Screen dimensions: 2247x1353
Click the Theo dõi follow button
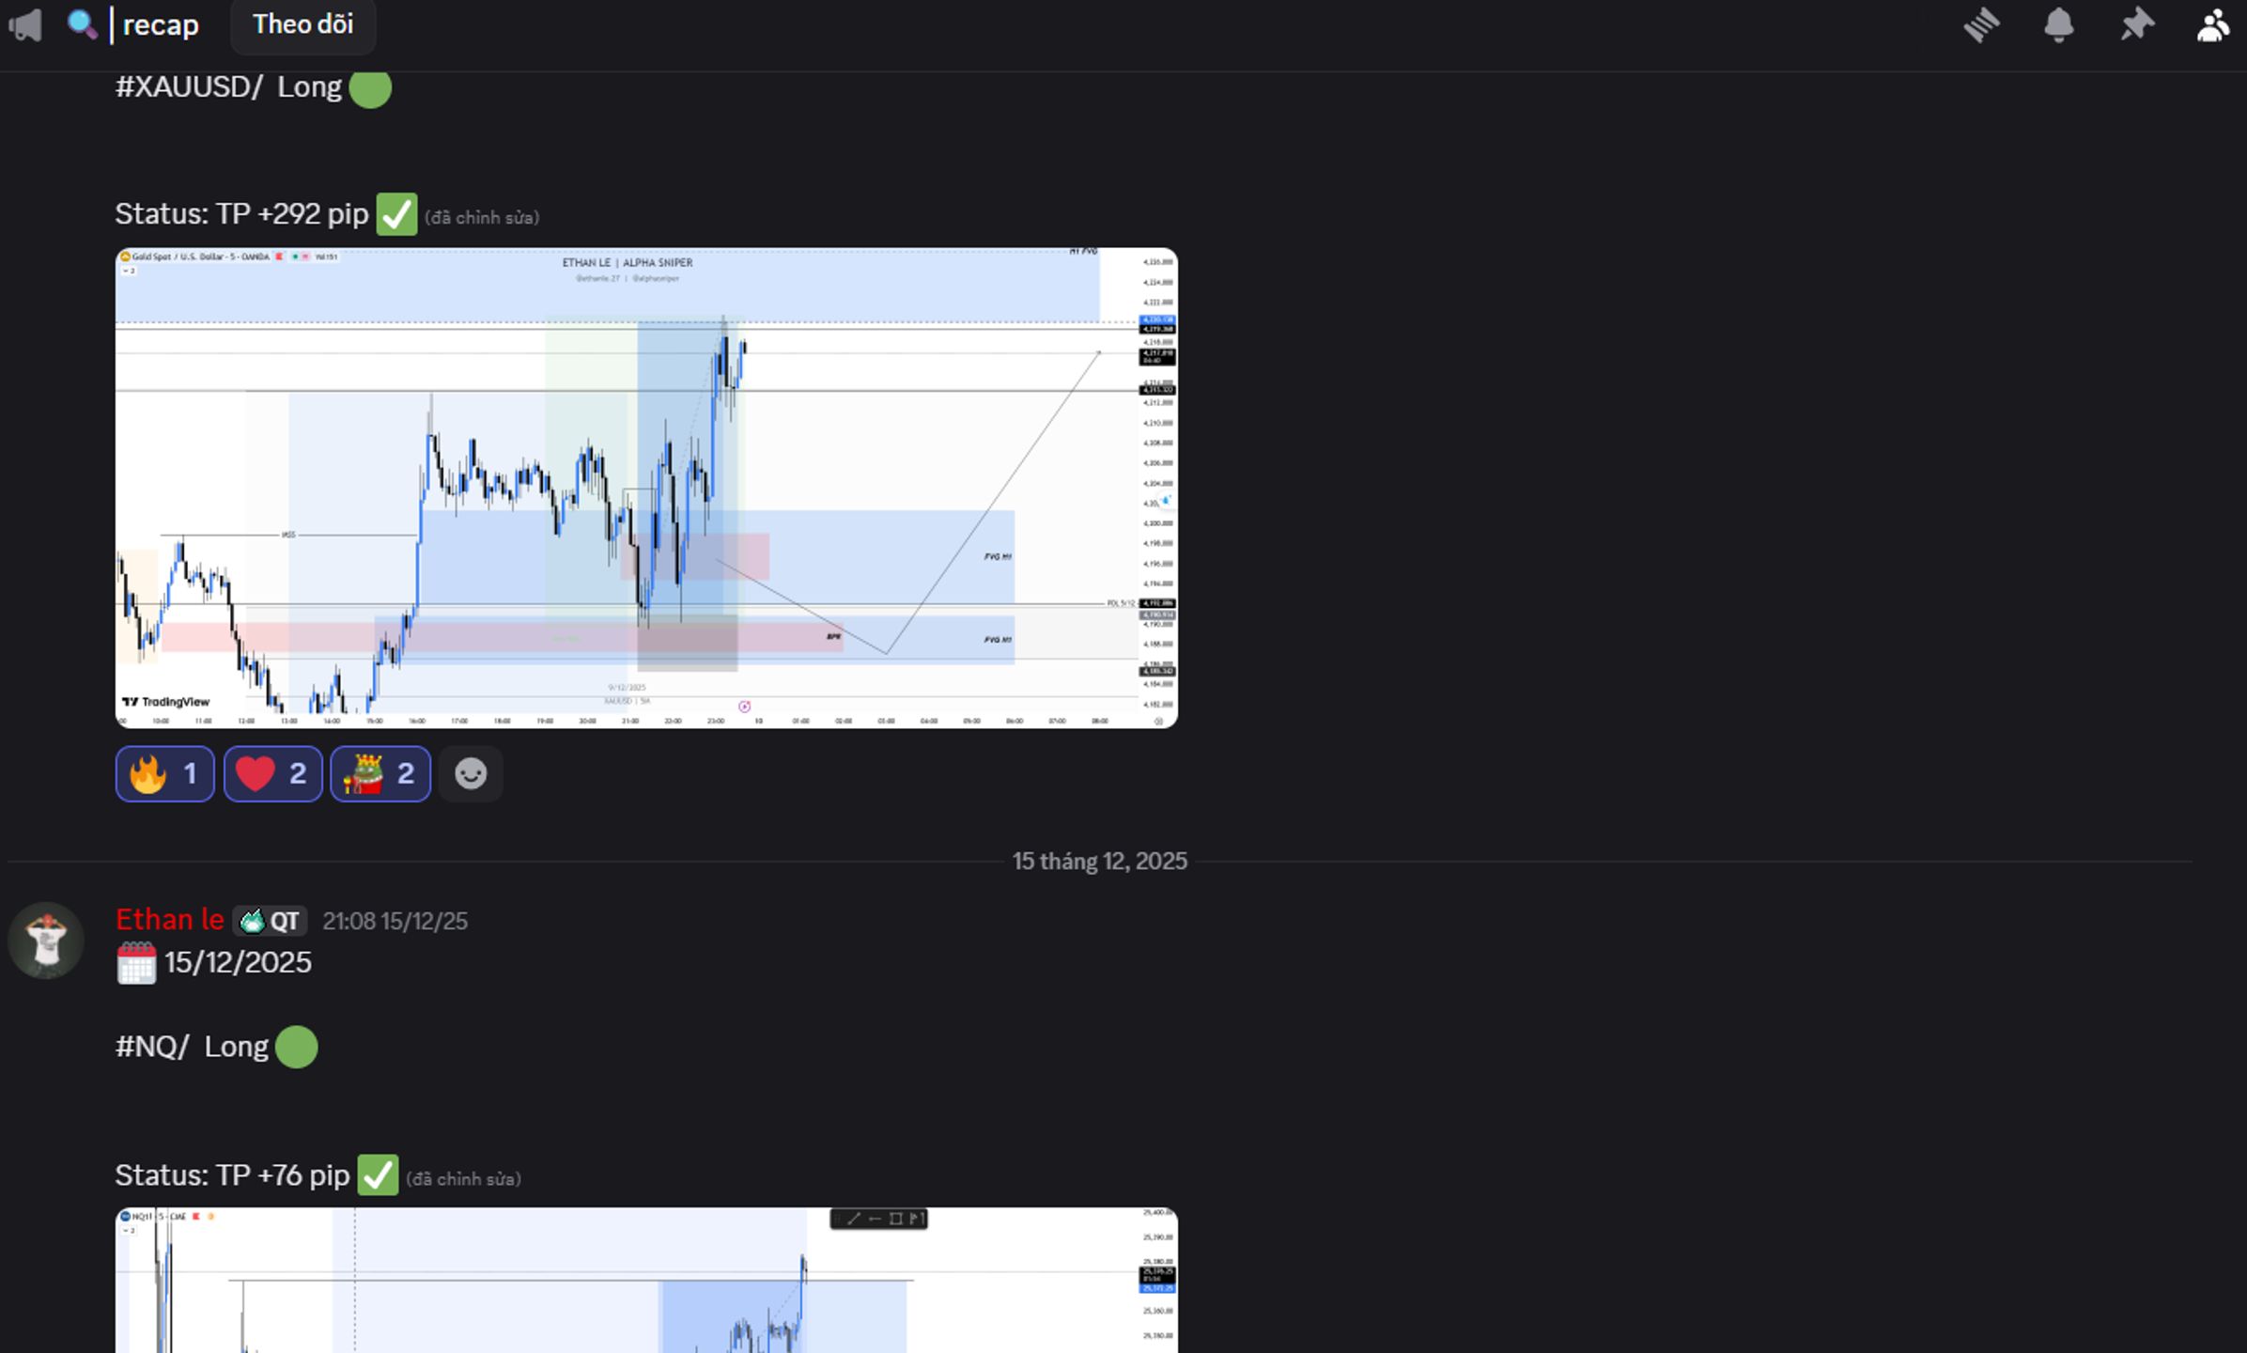click(x=302, y=24)
